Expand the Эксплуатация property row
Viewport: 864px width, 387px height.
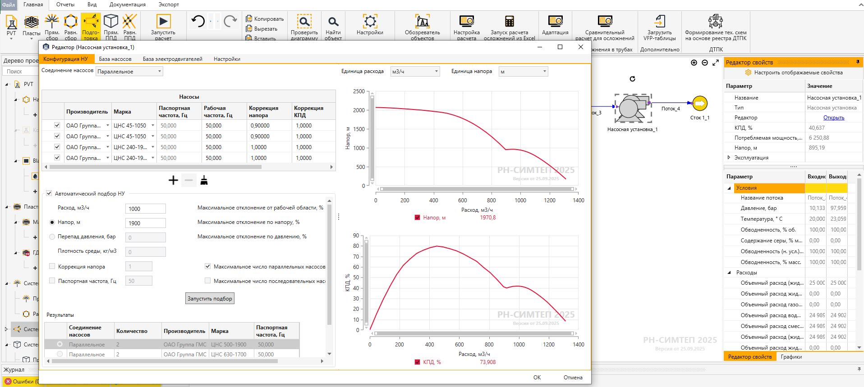click(x=729, y=158)
